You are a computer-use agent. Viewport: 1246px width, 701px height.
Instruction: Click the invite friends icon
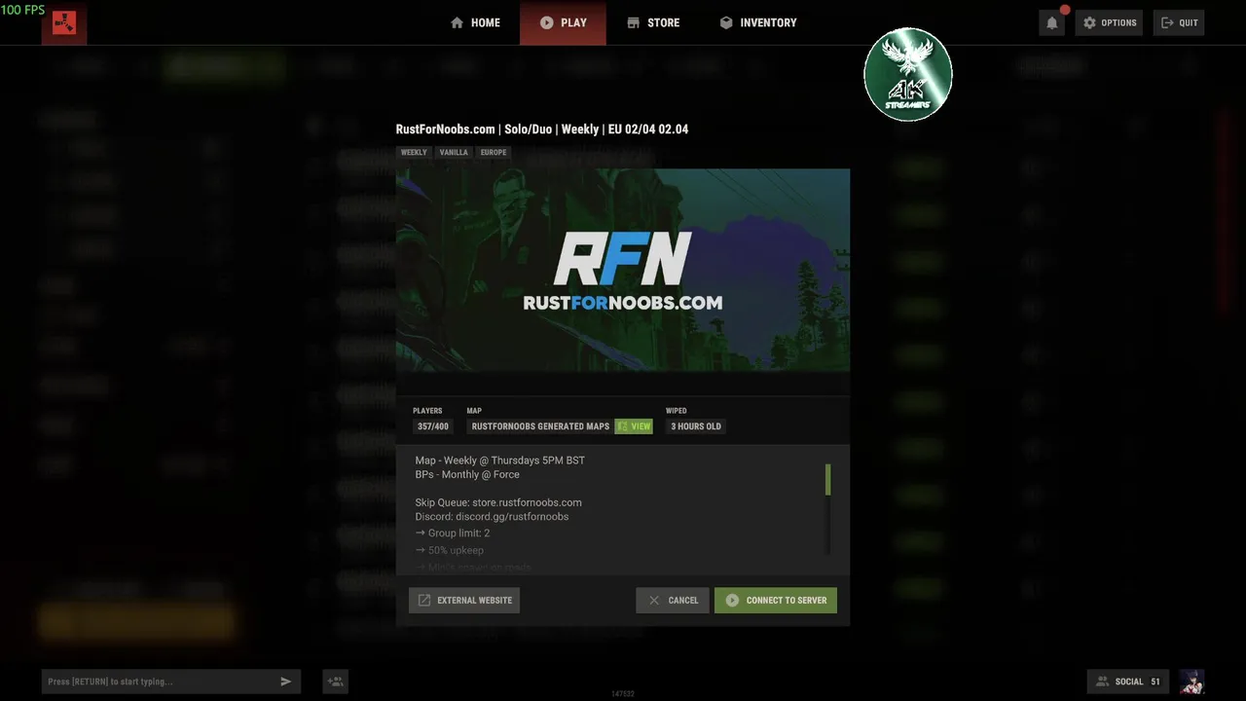pyautogui.click(x=335, y=682)
